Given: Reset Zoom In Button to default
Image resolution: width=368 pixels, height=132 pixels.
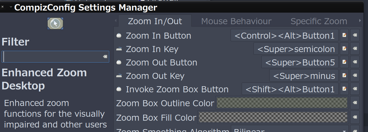Looking at the screenshot, I should tap(355, 35).
